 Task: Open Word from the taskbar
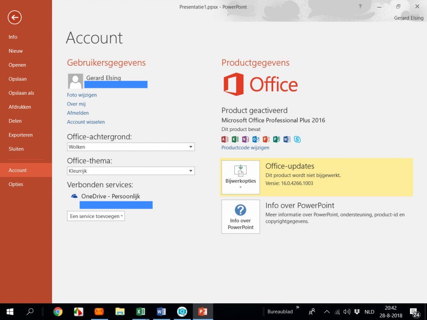(x=161, y=311)
